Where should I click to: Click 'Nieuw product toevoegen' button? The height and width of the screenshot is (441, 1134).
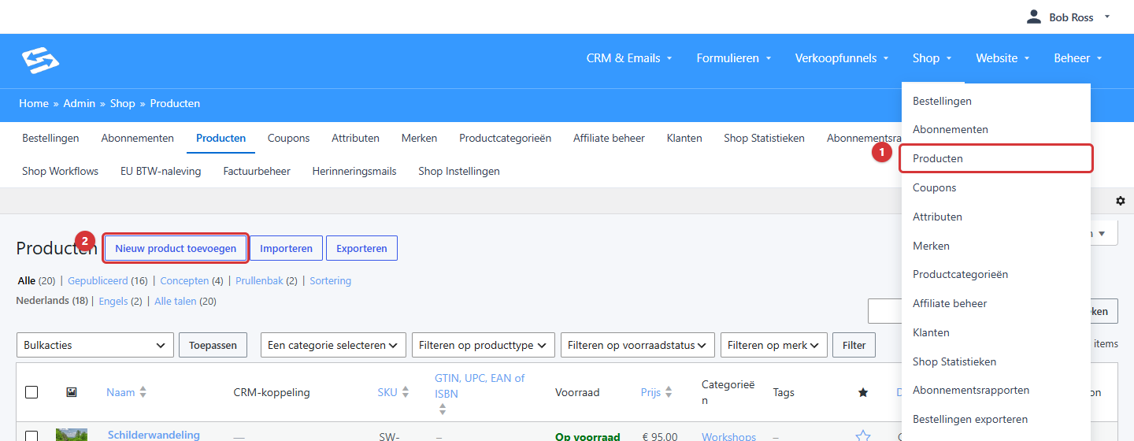[x=176, y=248]
